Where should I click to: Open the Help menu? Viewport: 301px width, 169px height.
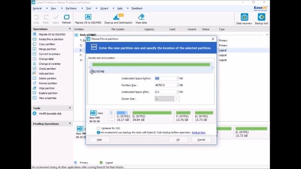120,8
